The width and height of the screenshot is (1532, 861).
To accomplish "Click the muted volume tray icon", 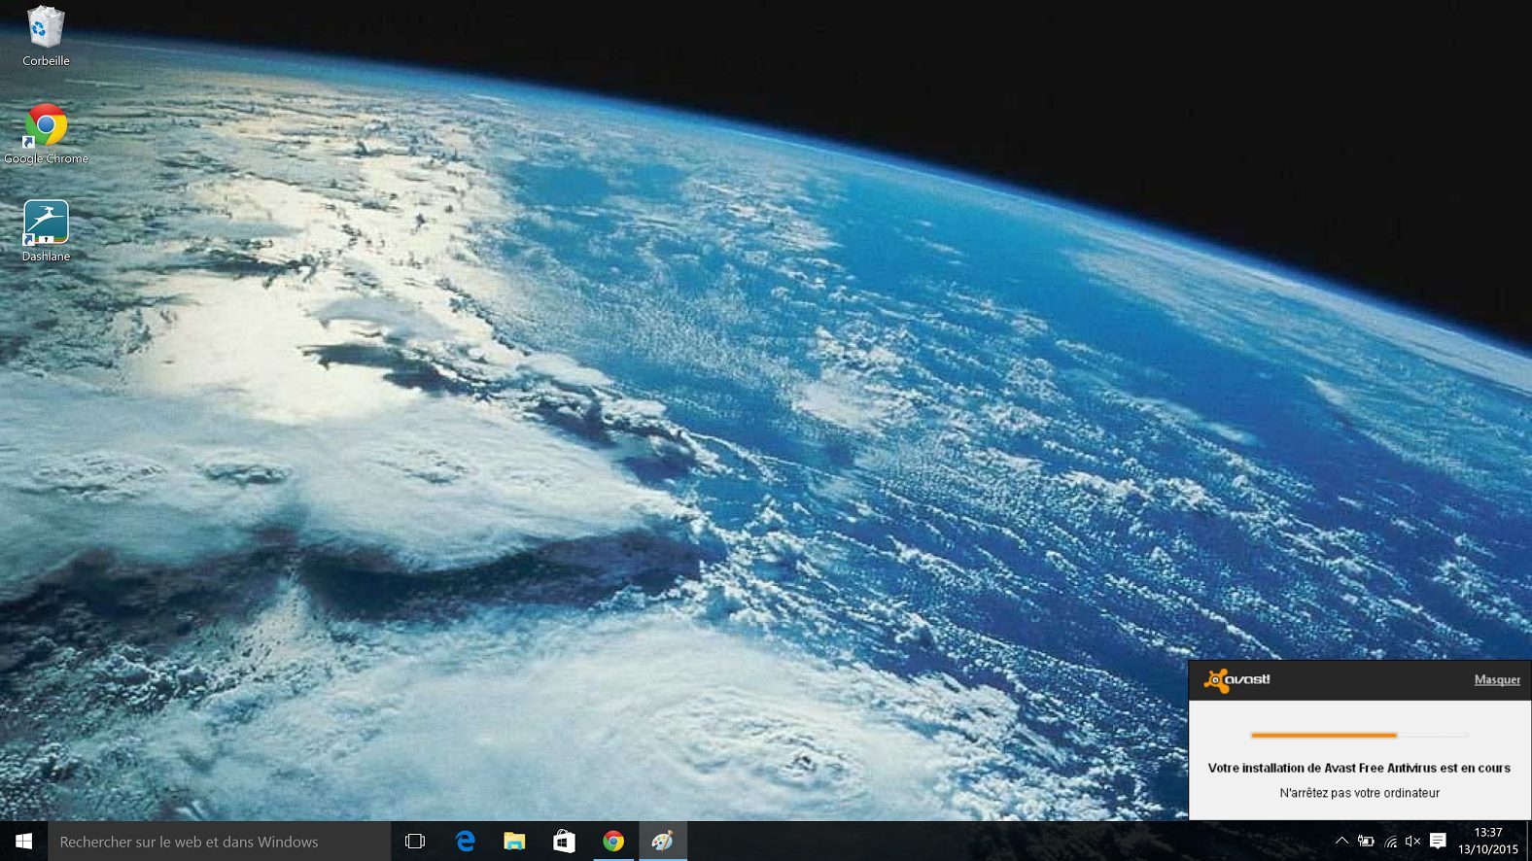I will 1413,842.
